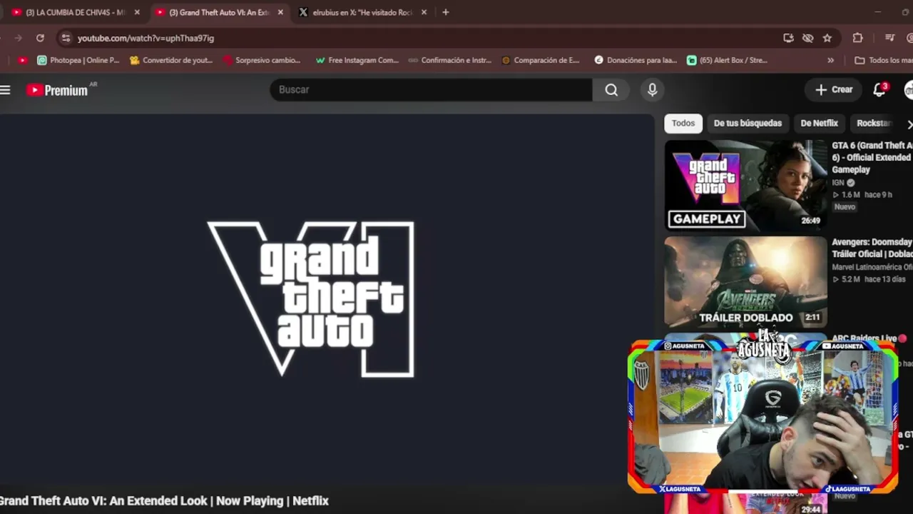Open Free Instagram Com... bookmark
The image size is (913, 514).
(357, 61)
